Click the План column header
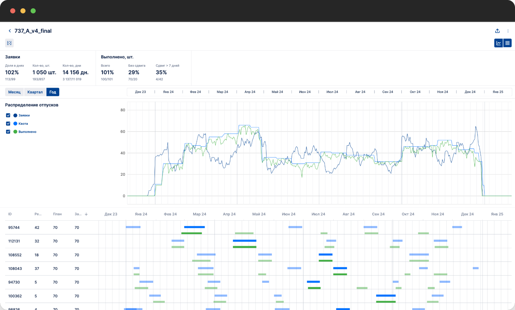The height and width of the screenshot is (310, 515). click(57, 214)
